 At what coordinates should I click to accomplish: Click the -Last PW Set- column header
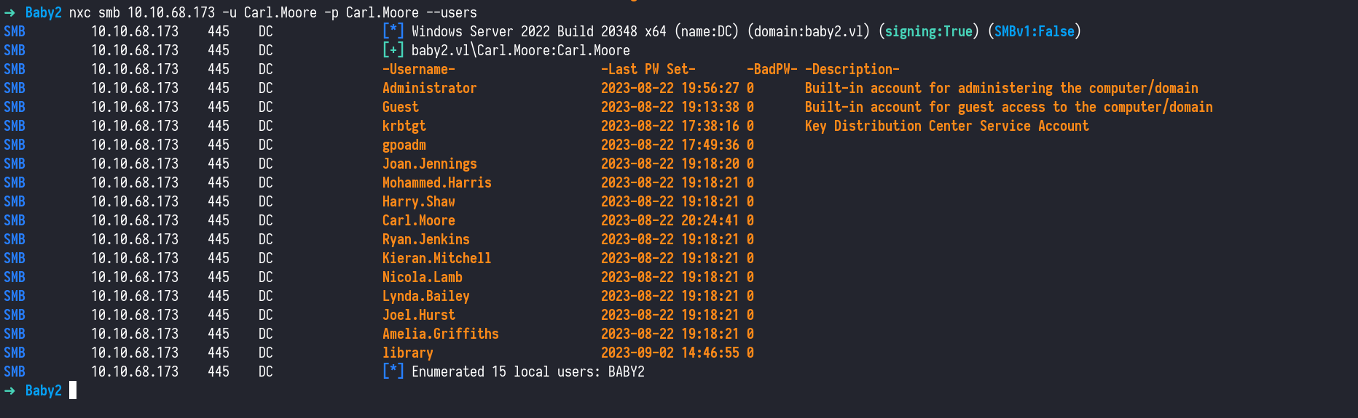(x=648, y=69)
